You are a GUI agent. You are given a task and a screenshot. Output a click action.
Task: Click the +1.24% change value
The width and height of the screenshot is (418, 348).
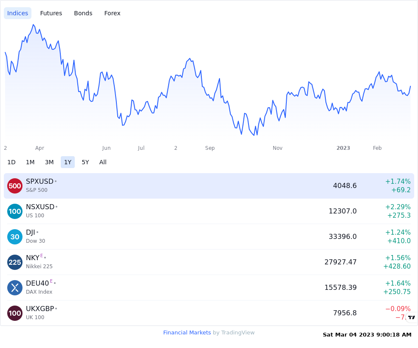[398, 233]
